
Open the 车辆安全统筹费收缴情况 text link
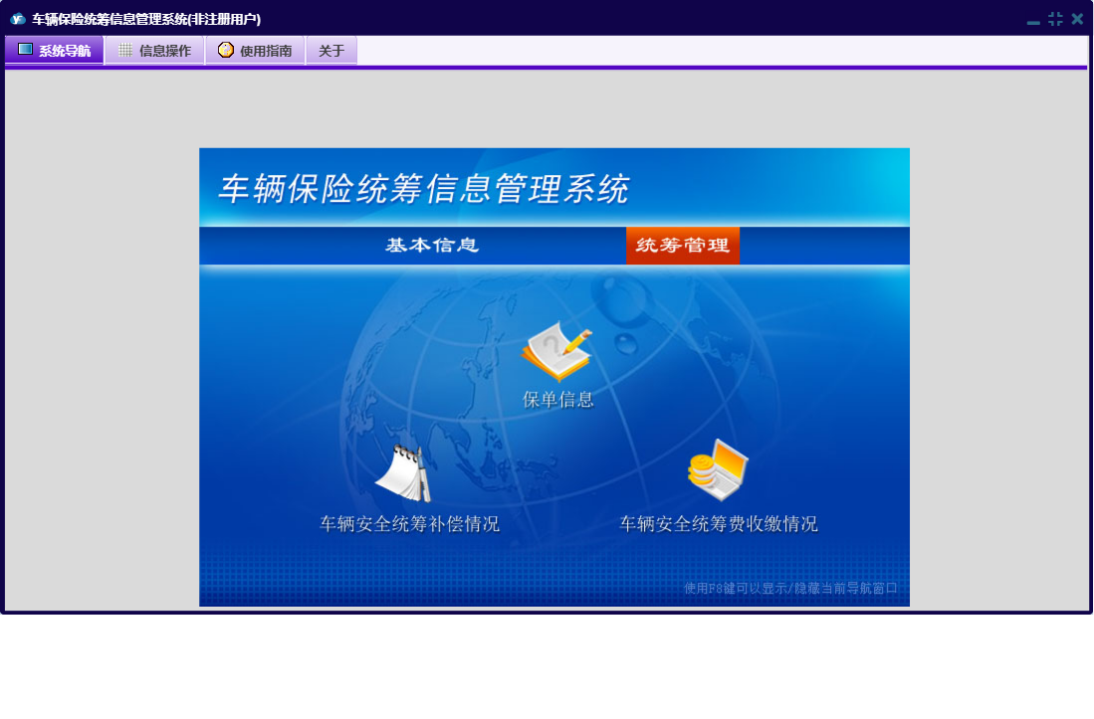[719, 524]
